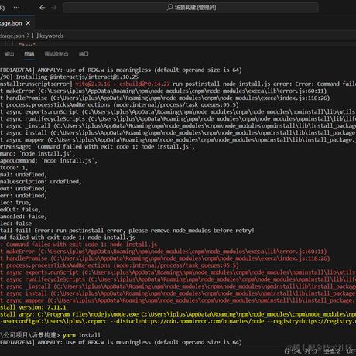356x356 pixels.
Task: Click the red 'async mapper' stack trace line
Action: [177, 300]
